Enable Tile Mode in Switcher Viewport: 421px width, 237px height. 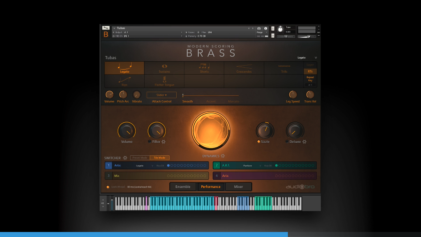tap(160, 158)
